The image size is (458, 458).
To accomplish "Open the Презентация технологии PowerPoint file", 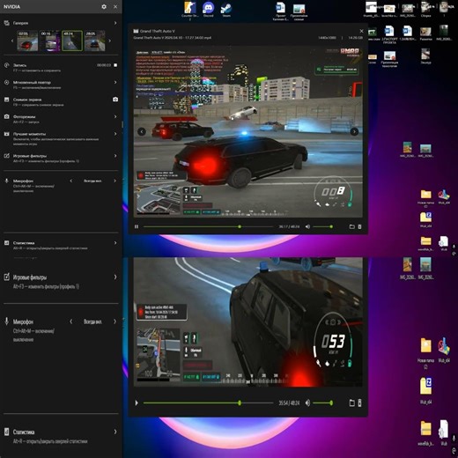I will coord(389,60).
